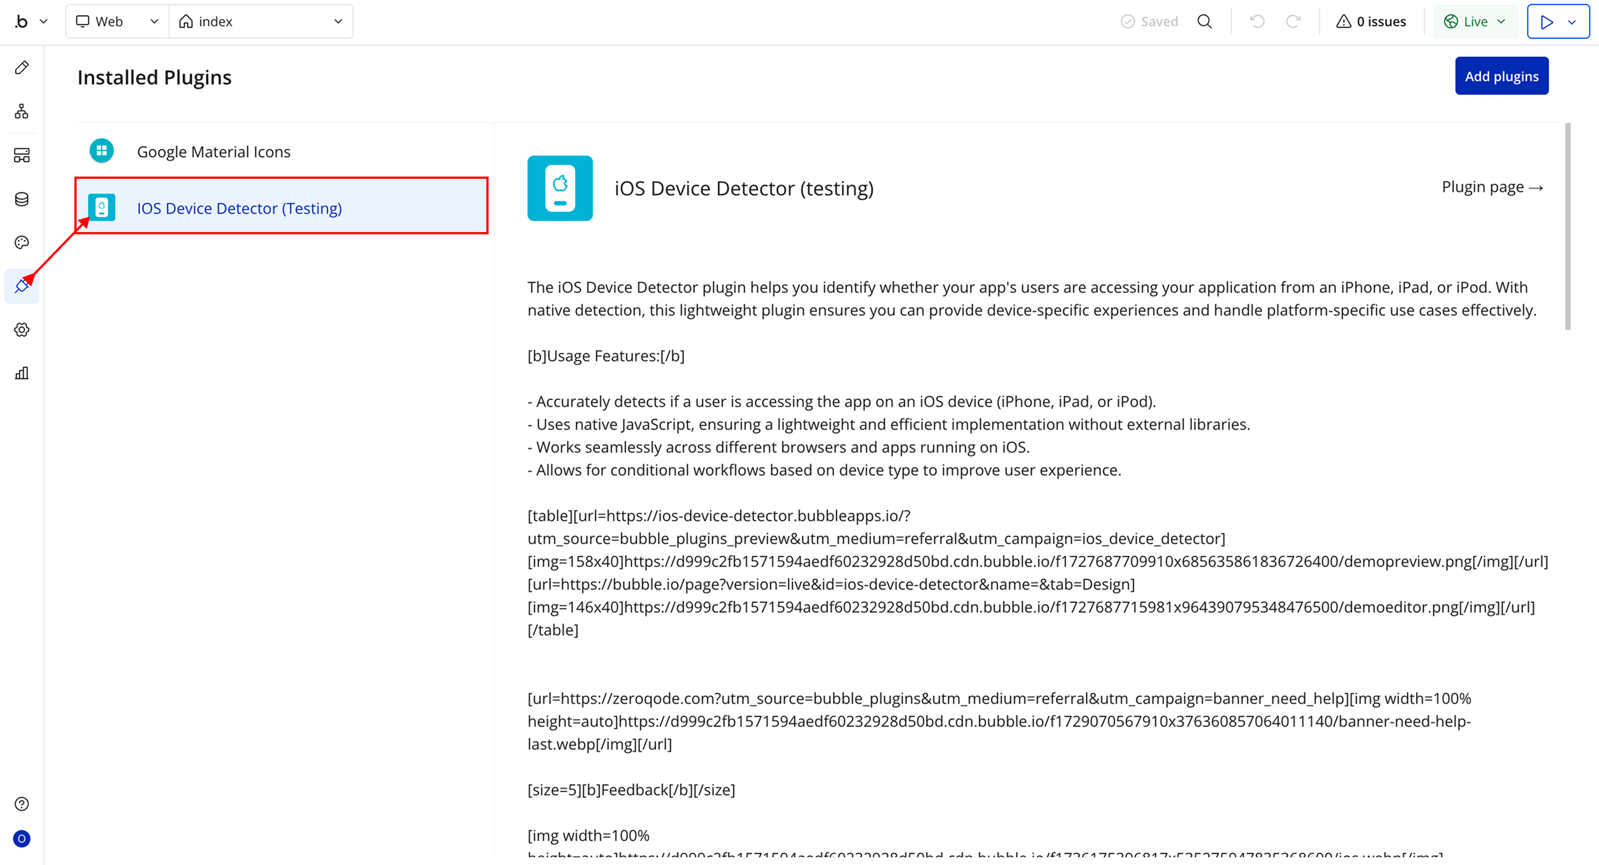This screenshot has width=1599, height=865.
Task: Open the Workflow tab icon
Action: coord(22,111)
